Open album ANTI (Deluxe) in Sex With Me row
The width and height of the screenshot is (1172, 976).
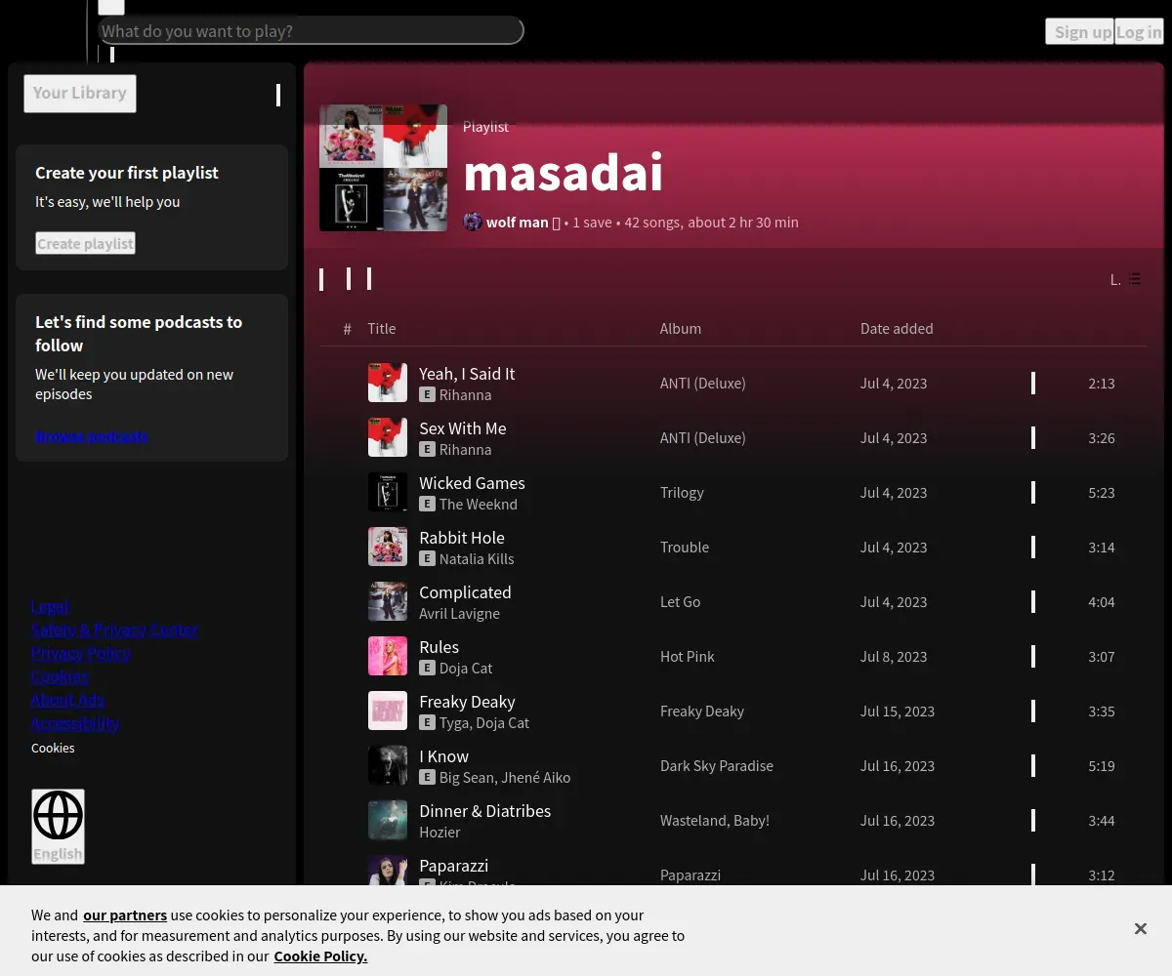(x=703, y=437)
